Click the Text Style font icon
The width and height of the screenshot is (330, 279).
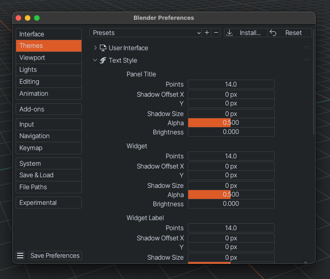(103, 60)
